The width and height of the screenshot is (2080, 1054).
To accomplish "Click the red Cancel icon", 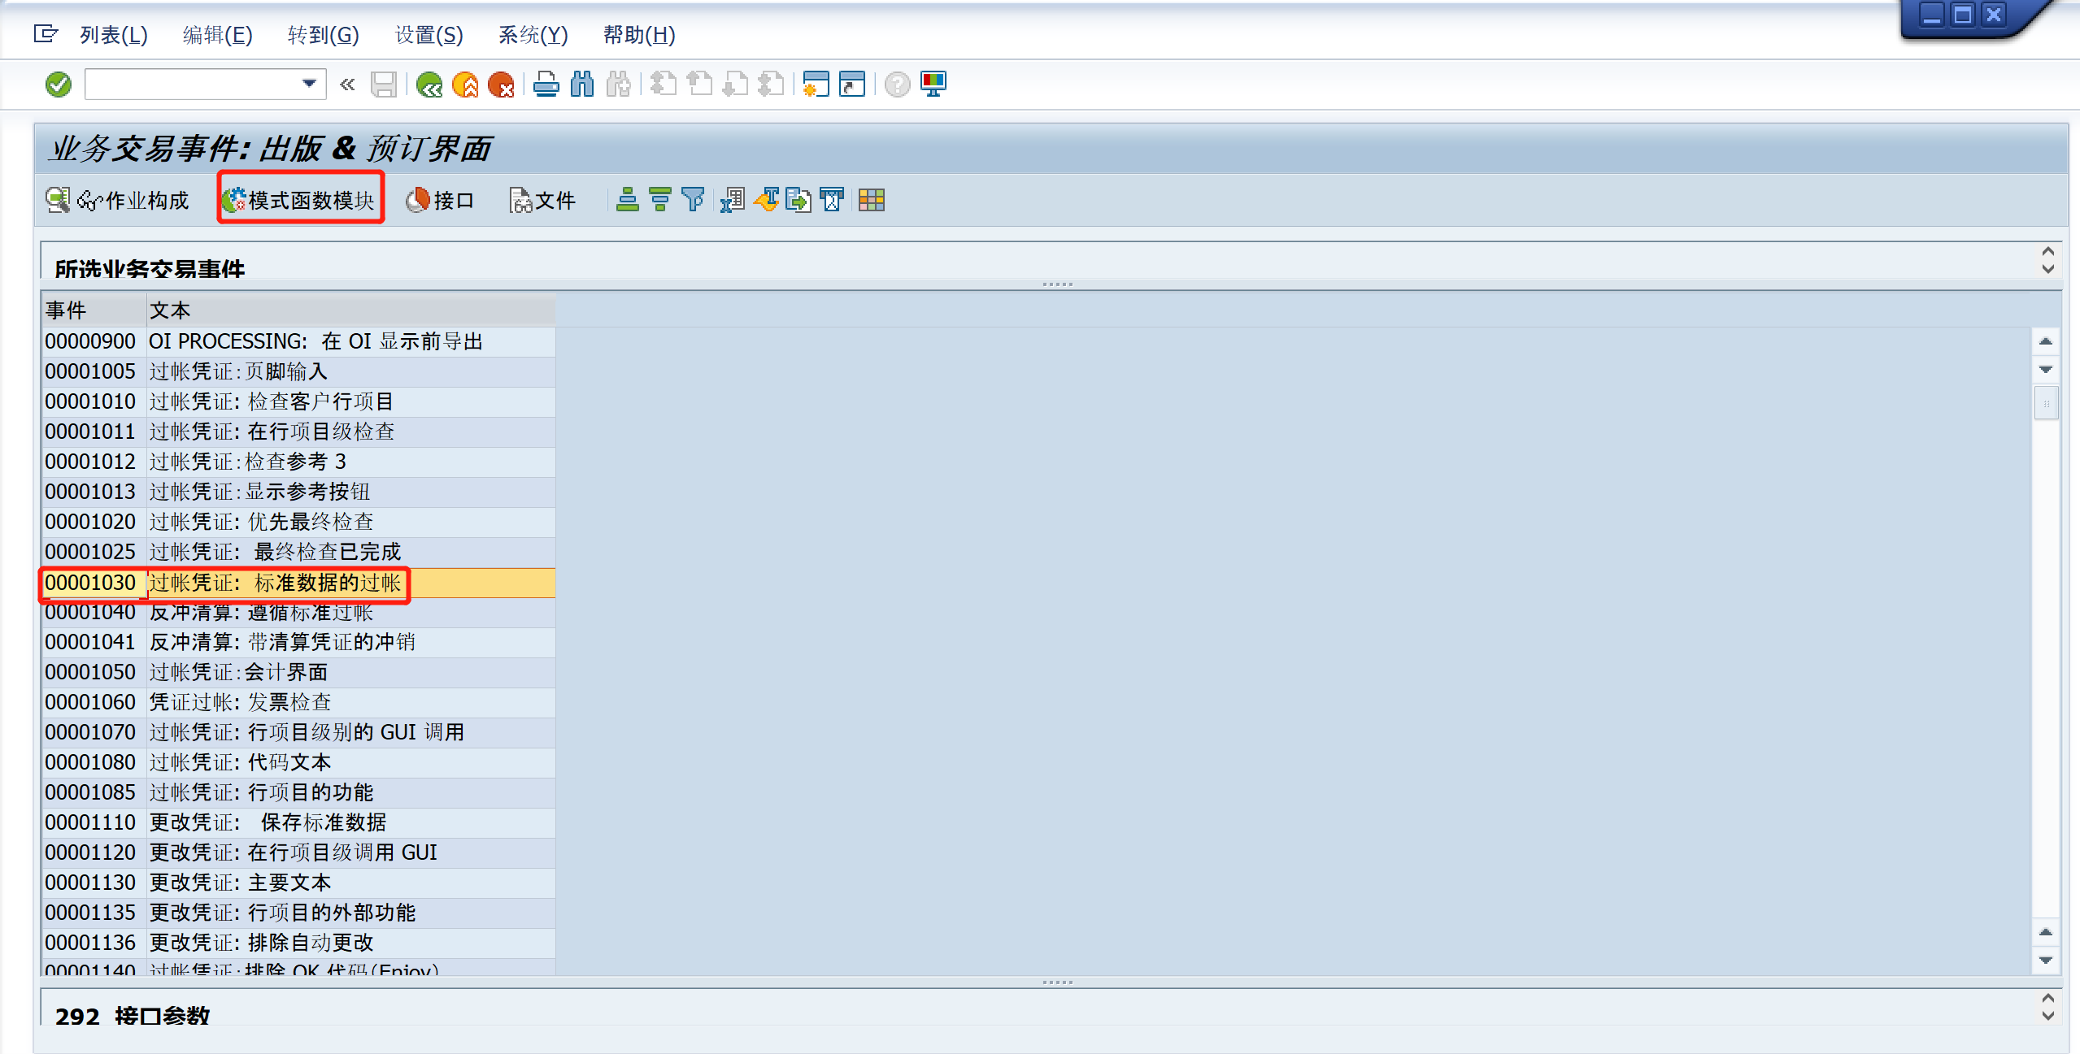I will point(501,85).
